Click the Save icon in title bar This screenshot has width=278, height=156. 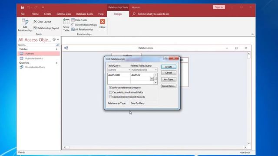[x=23, y=7]
